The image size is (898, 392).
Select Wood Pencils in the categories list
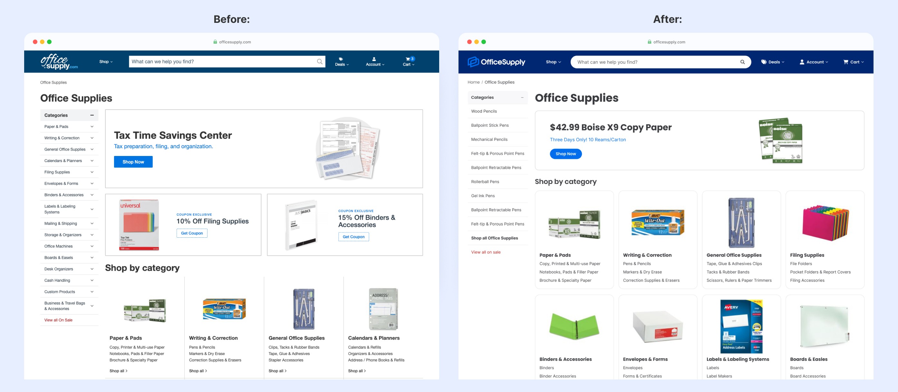coord(484,111)
